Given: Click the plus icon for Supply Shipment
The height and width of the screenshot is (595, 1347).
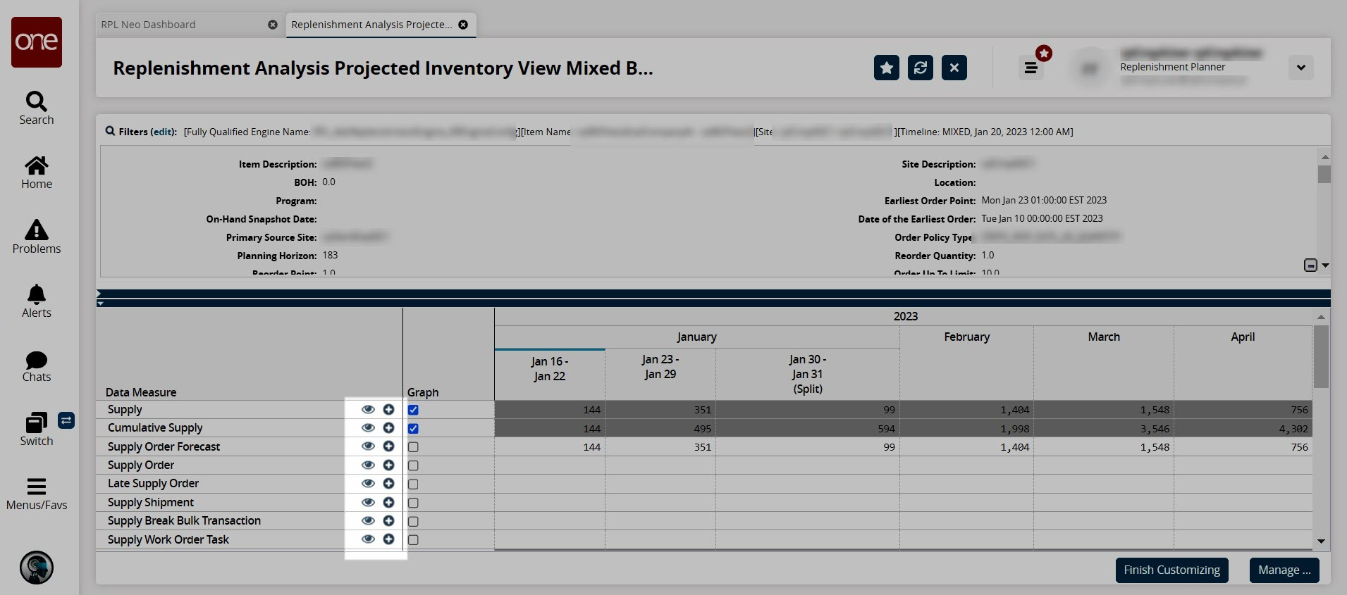Looking at the screenshot, I should [x=388, y=502].
